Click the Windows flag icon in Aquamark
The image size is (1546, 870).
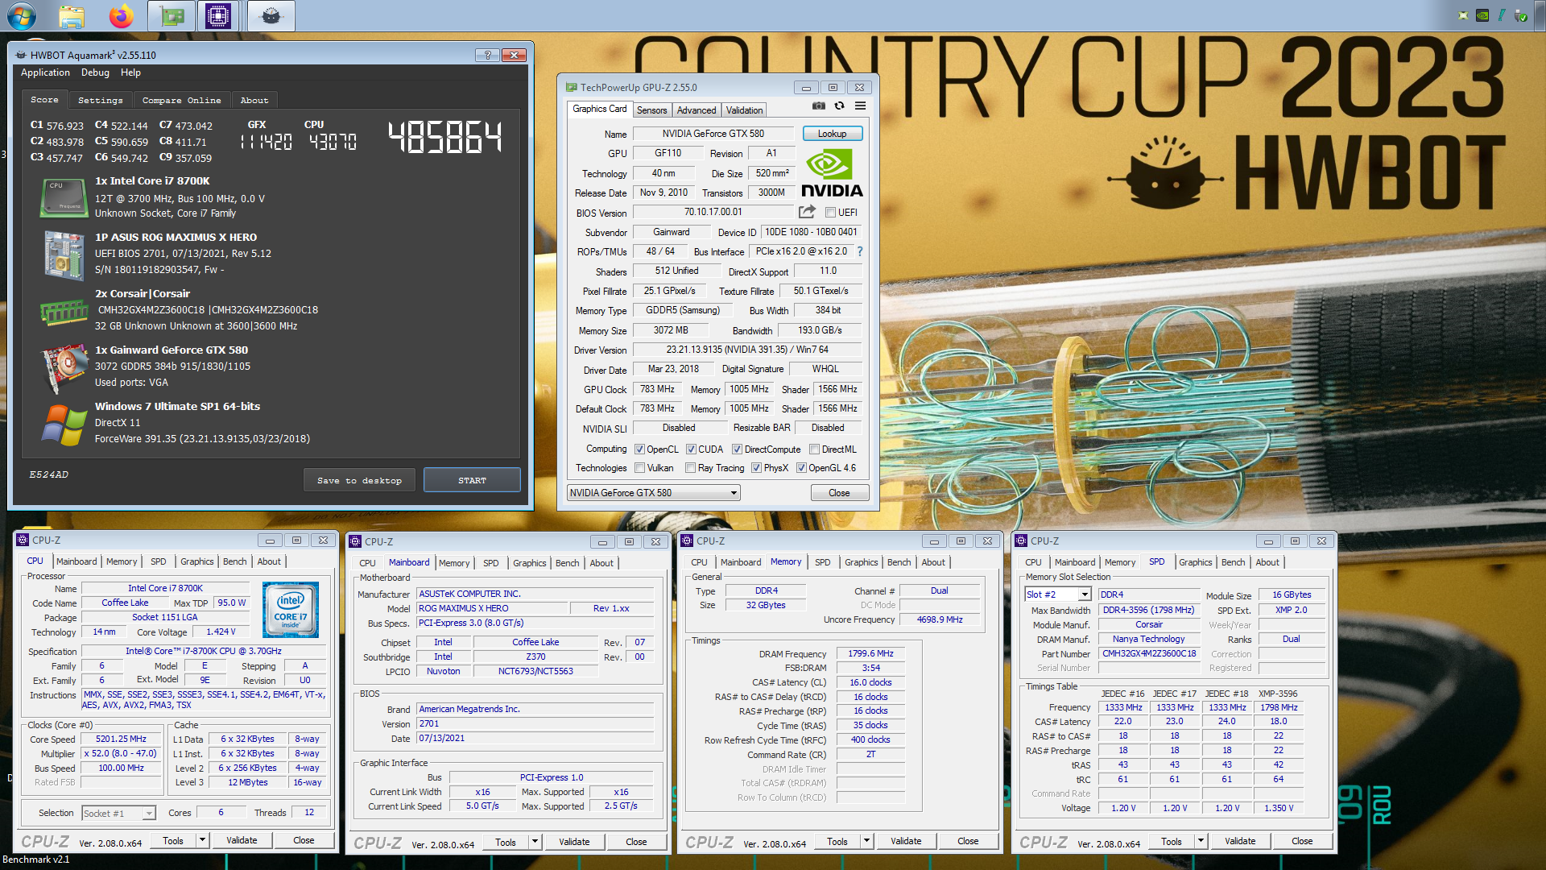click(64, 425)
